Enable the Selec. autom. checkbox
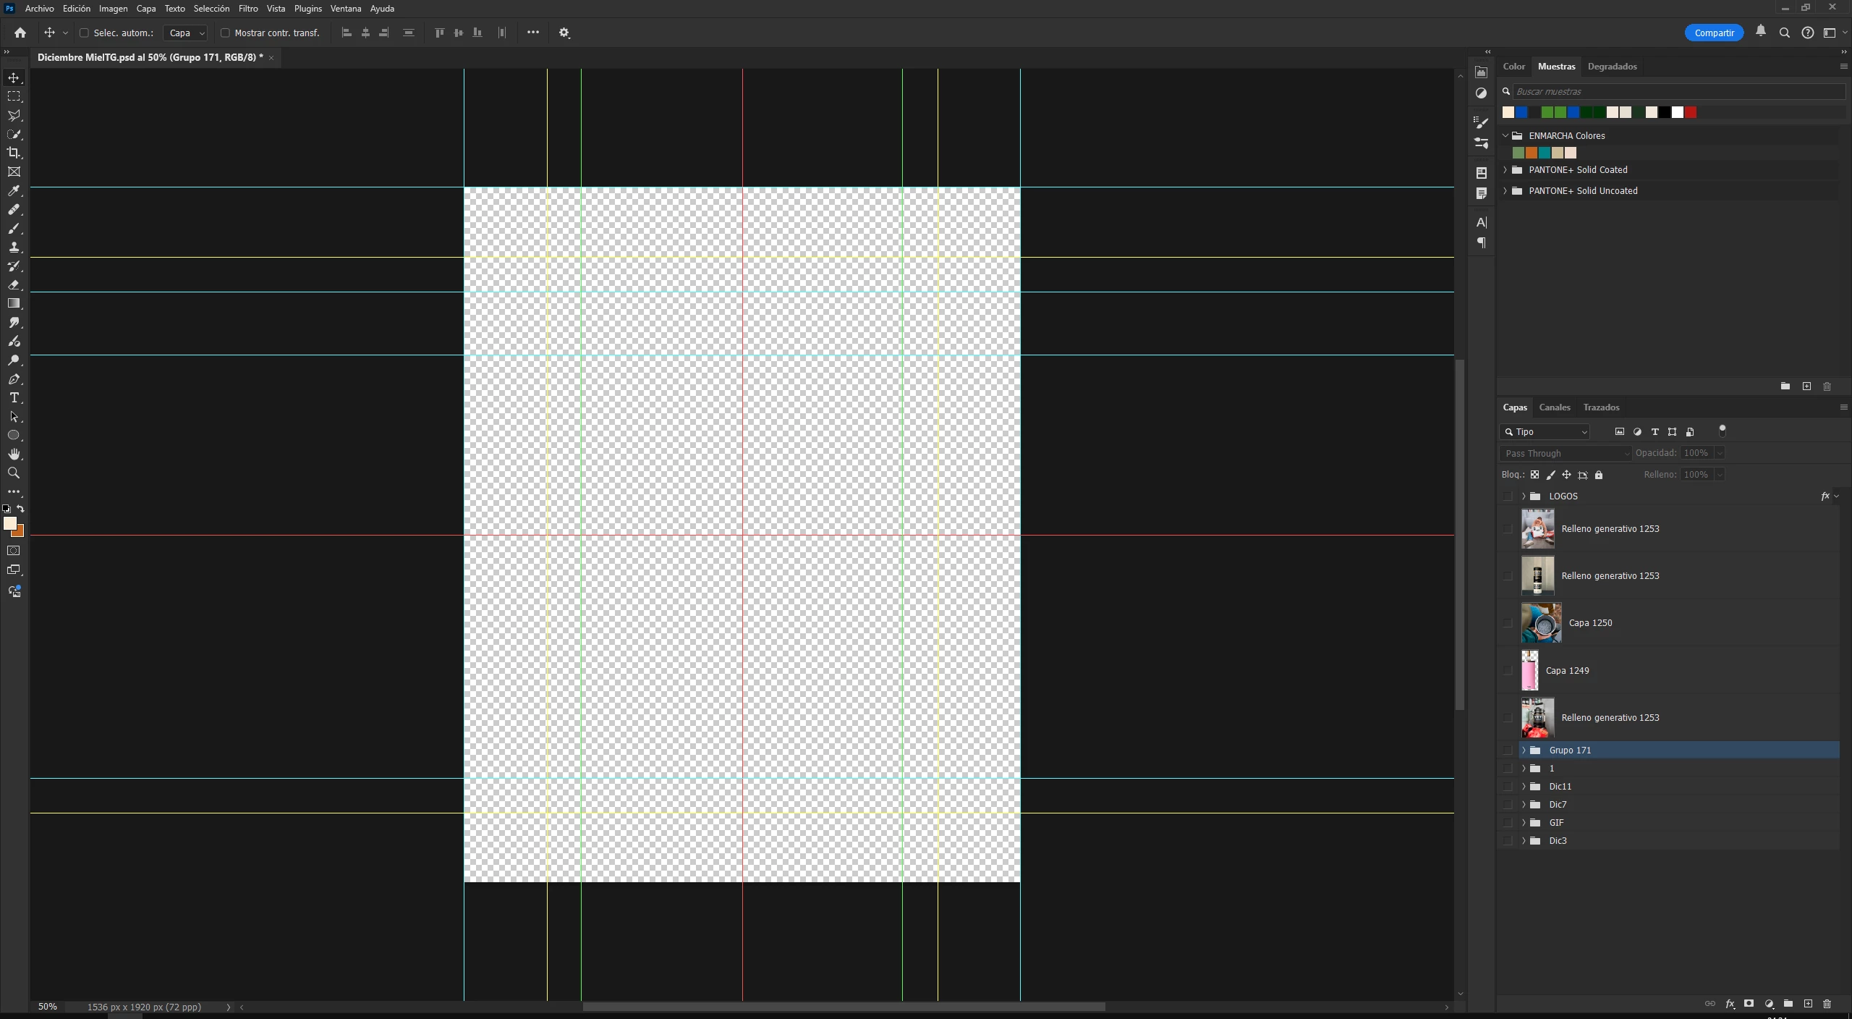Image resolution: width=1852 pixels, height=1019 pixels. (x=84, y=33)
